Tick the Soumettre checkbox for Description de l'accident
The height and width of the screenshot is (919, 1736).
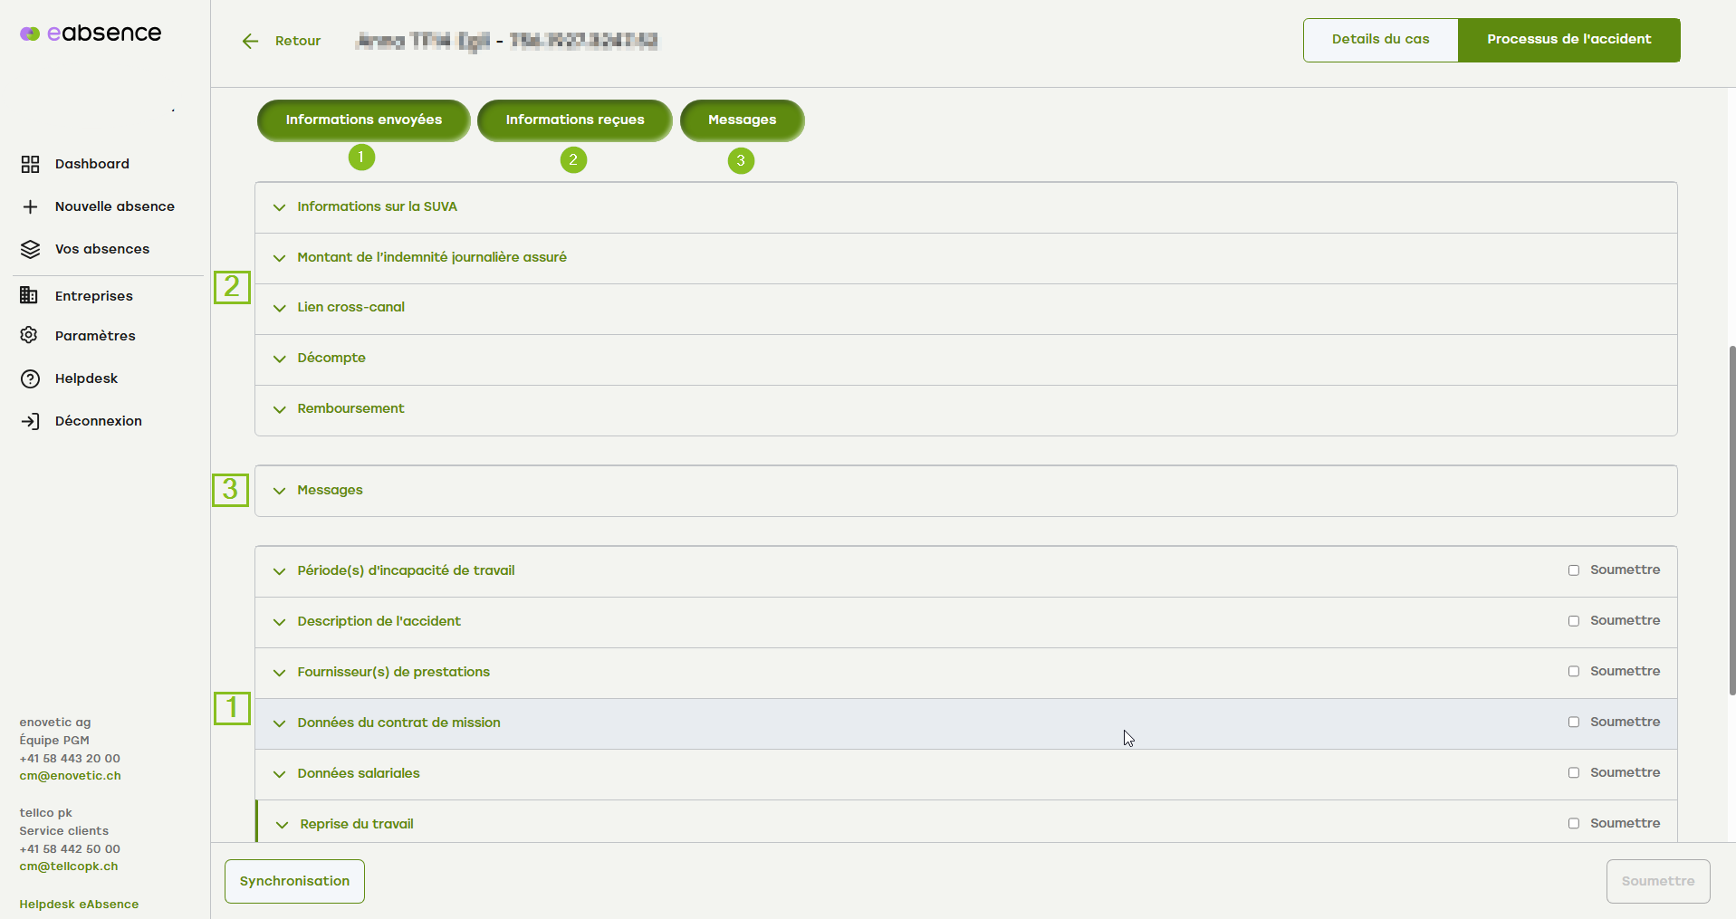1574,621
